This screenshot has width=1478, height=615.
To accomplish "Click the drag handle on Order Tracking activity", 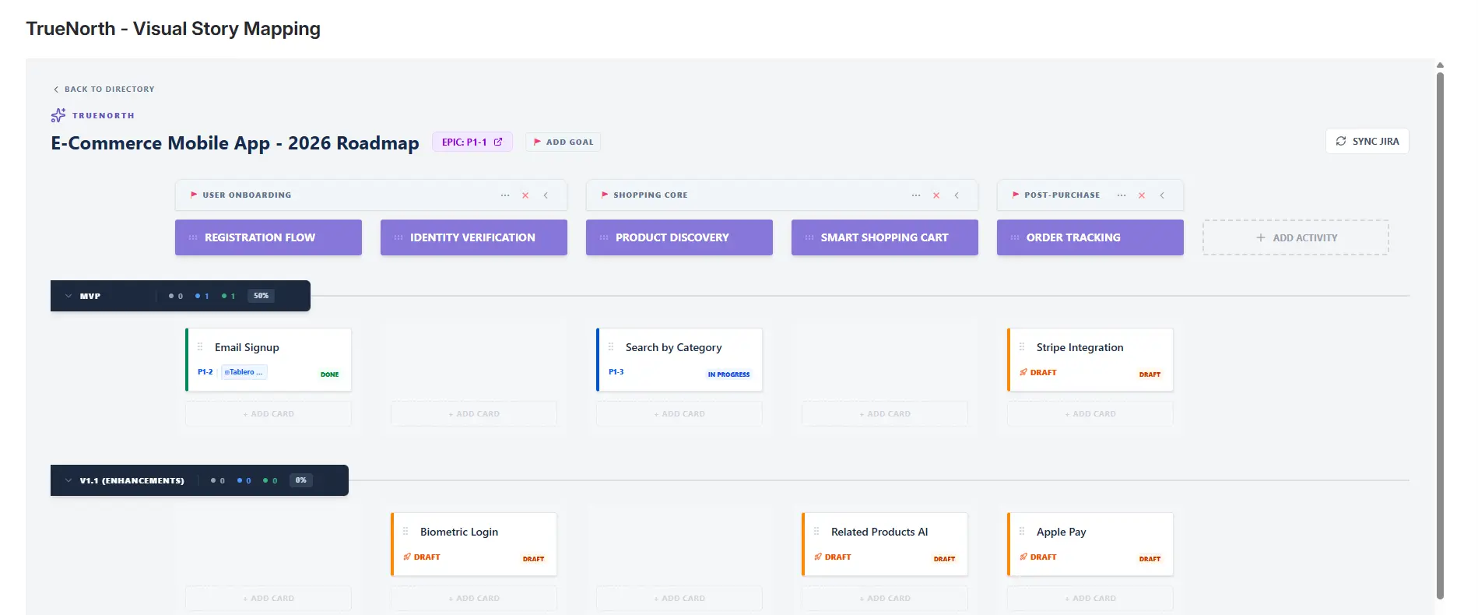I will (1015, 237).
